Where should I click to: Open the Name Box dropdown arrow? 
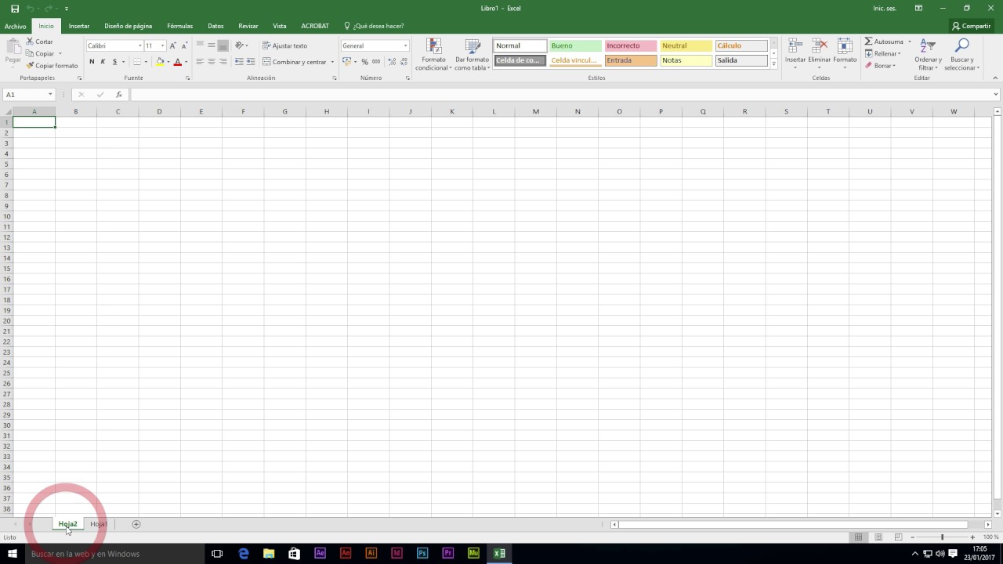click(x=50, y=95)
